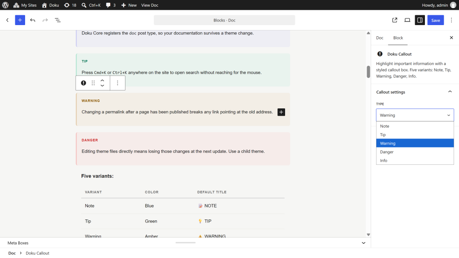Viewport: 459px width, 258px height.
Task: Grab the block drag handle
Action: coord(93,83)
